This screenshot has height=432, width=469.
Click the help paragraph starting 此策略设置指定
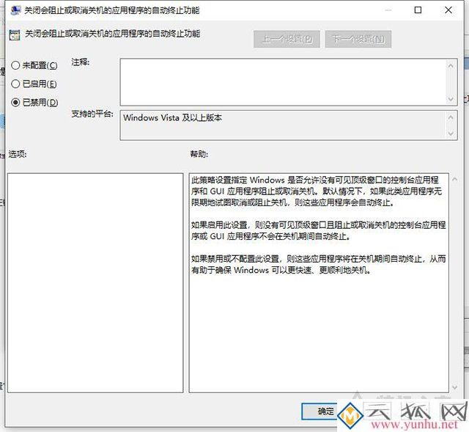click(x=317, y=191)
